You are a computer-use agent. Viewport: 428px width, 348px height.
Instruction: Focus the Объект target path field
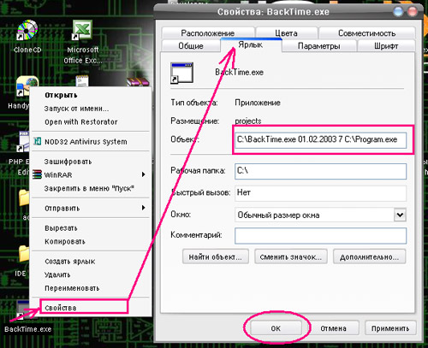coord(321,139)
